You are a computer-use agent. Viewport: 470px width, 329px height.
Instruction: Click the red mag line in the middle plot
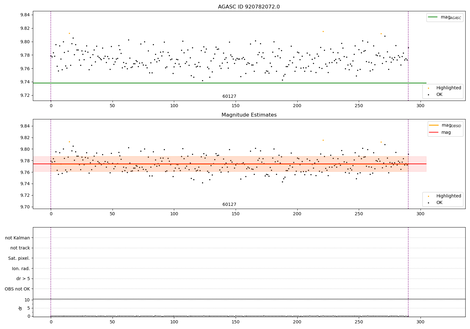pos(229,164)
